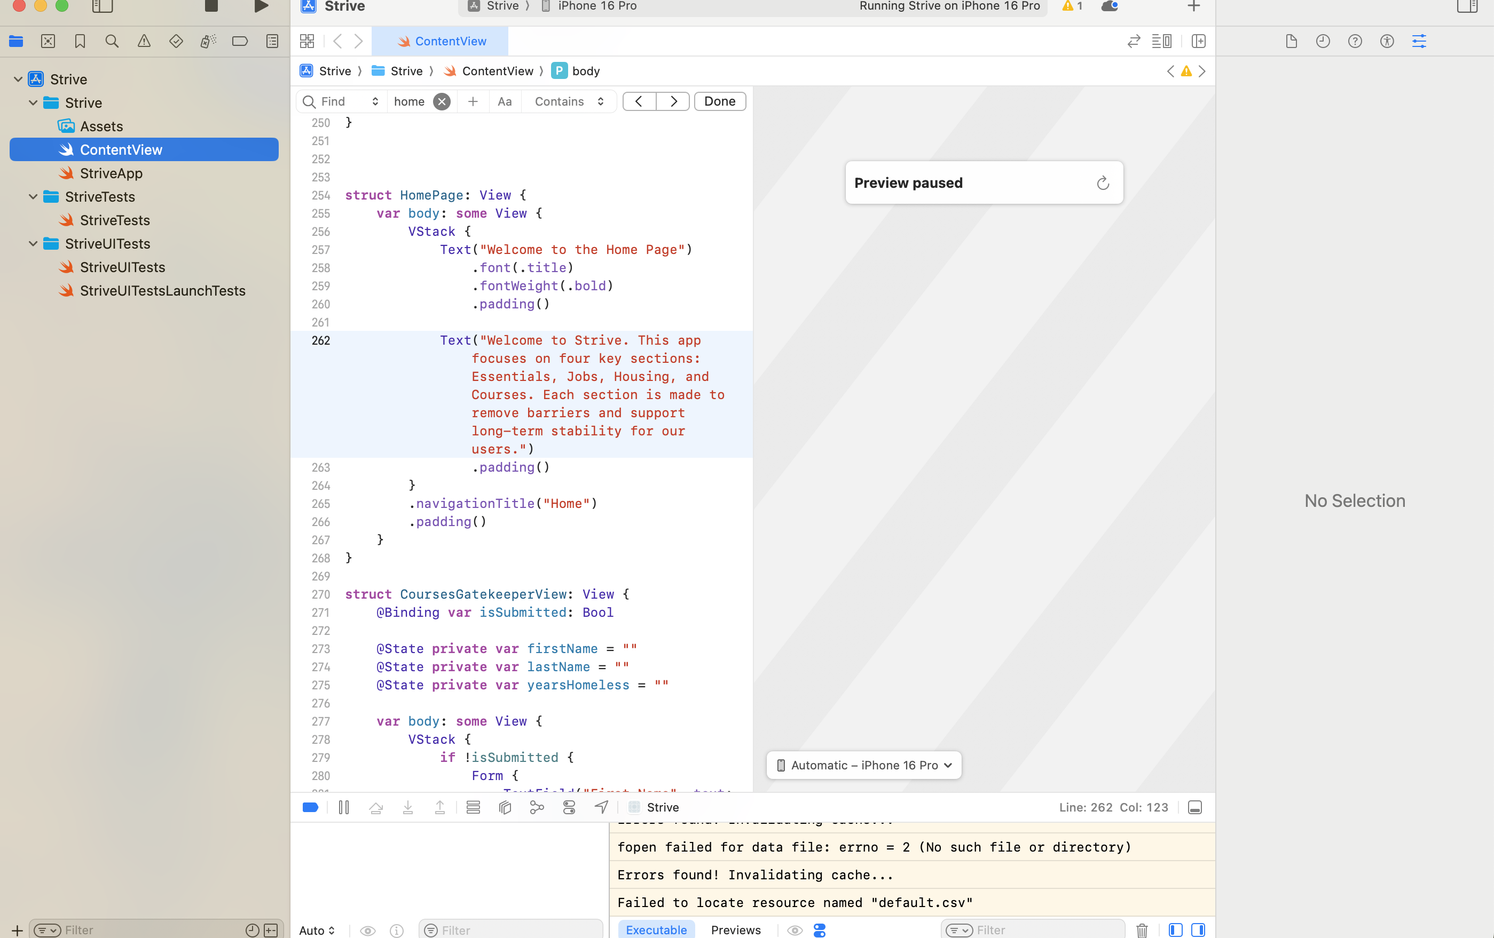
Task: Toggle the console pane visibility button
Action: (x=1198, y=930)
